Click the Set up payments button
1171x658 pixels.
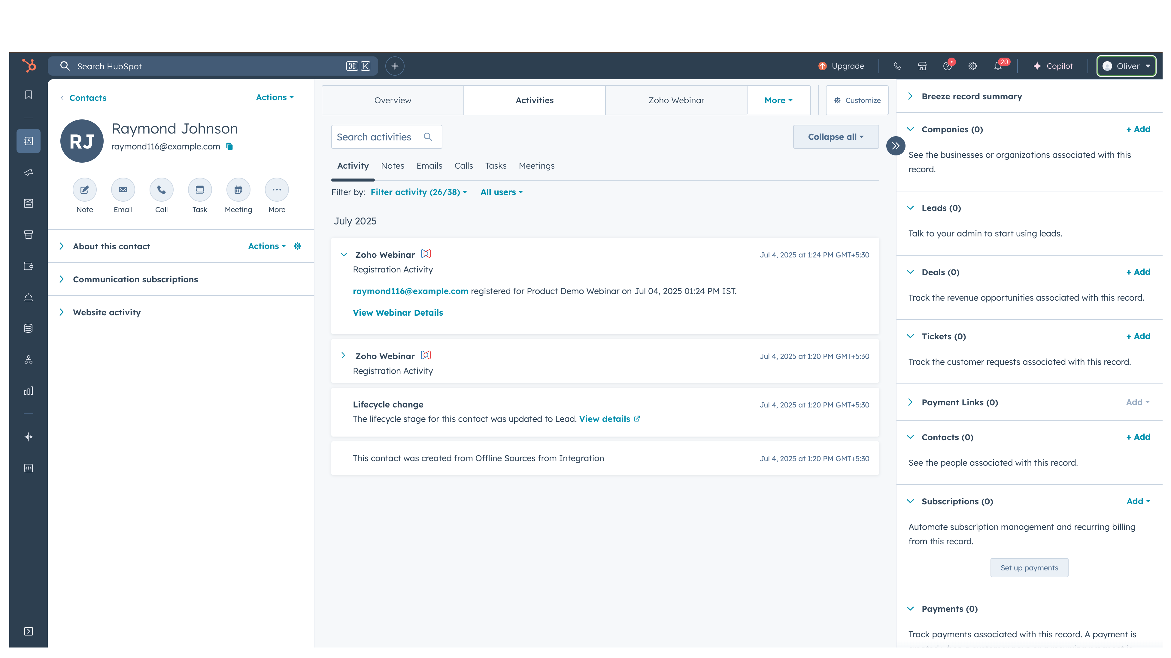tap(1029, 568)
